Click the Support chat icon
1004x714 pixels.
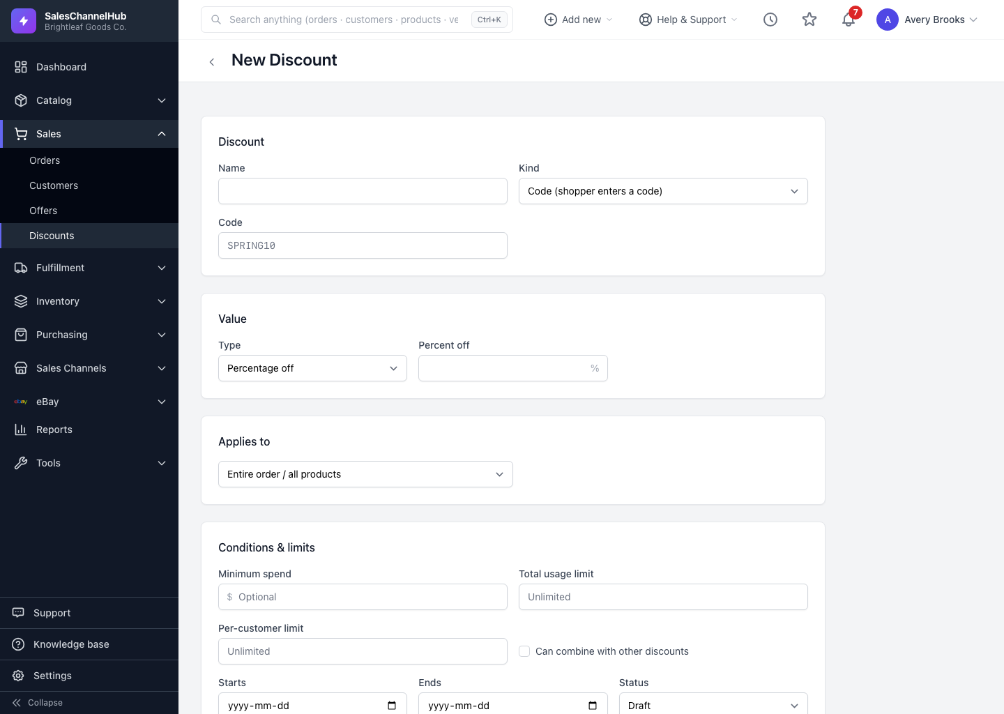[19, 613]
